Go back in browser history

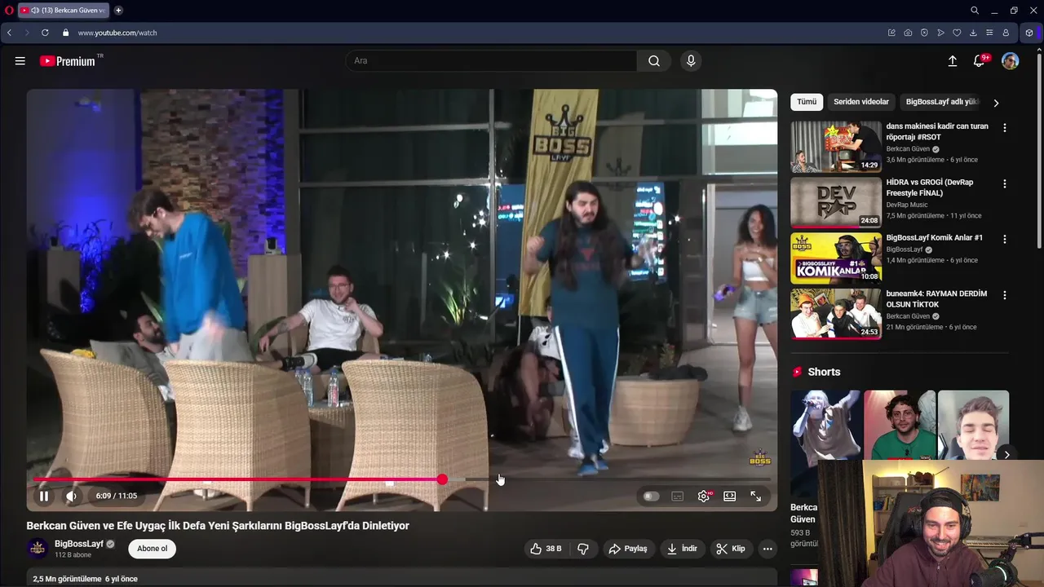click(9, 33)
